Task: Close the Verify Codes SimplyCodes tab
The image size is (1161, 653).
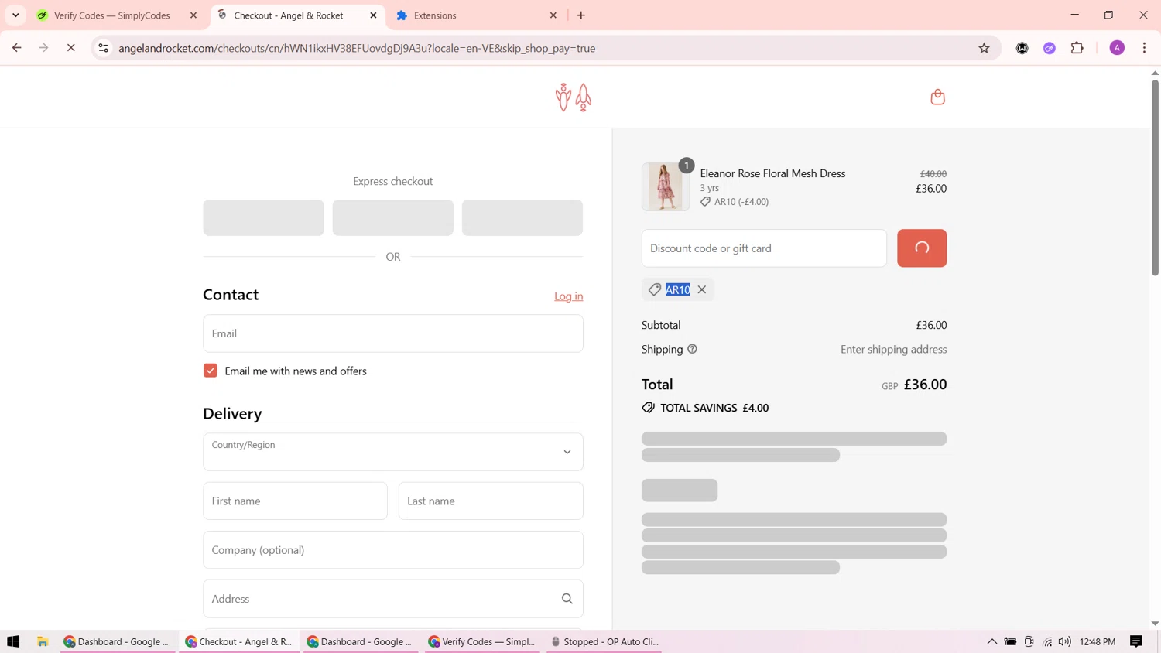Action: tap(193, 15)
